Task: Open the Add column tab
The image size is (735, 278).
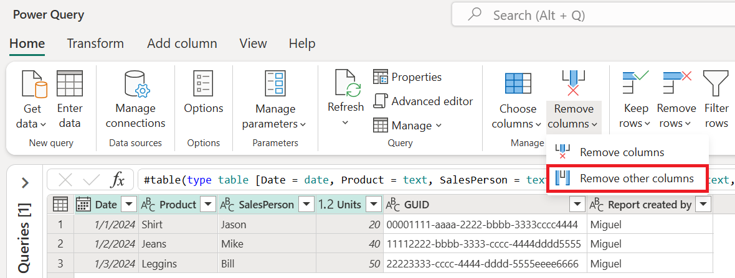Action: point(182,44)
